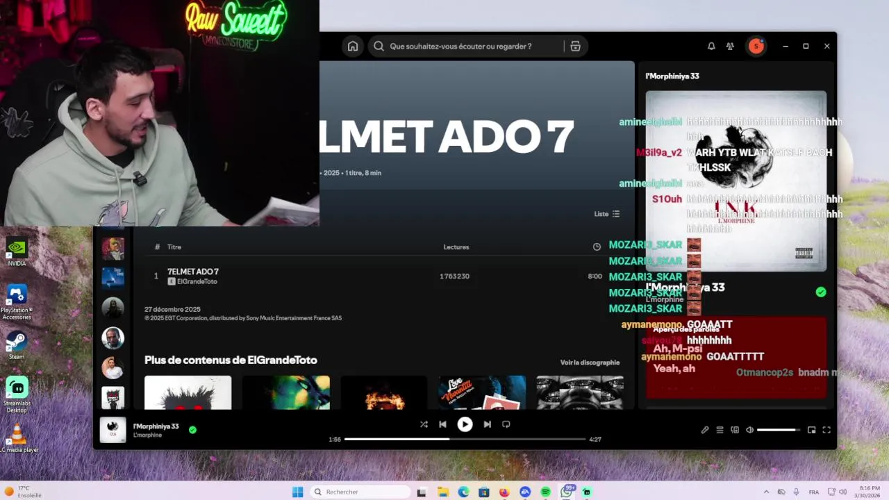
Task: Open the Liste view options dropdown
Action: [607, 214]
